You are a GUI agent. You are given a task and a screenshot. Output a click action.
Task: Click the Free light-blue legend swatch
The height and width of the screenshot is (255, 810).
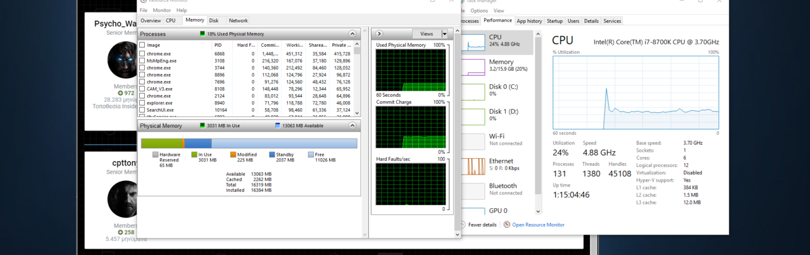(311, 154)
